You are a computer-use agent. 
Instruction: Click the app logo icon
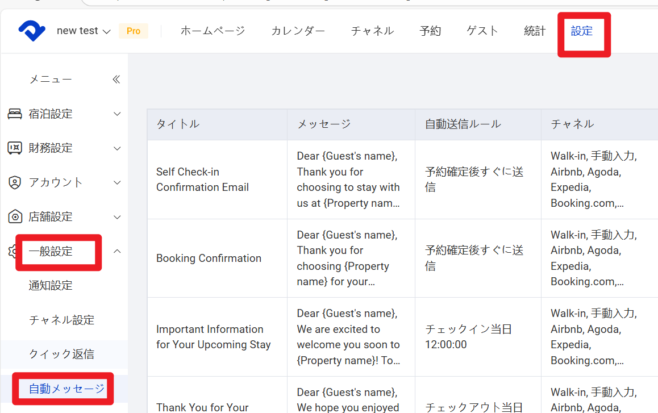[x=31, y=31]
